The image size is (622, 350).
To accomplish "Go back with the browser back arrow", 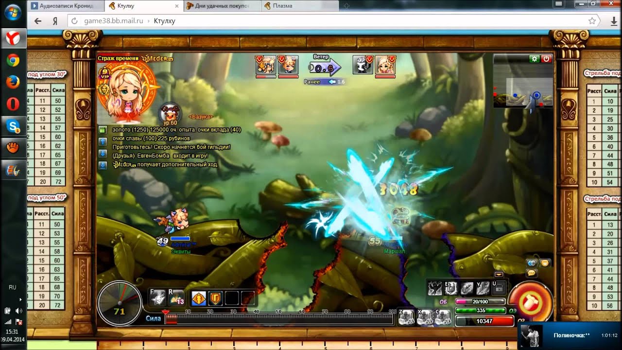I will tap(38, 21).
